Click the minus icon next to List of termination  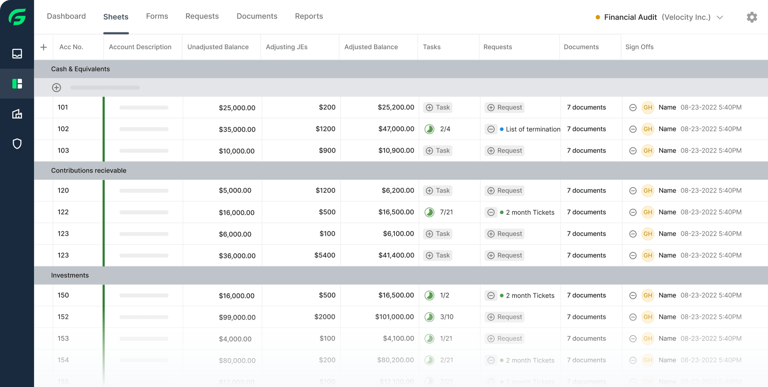(x=491, y=129)
